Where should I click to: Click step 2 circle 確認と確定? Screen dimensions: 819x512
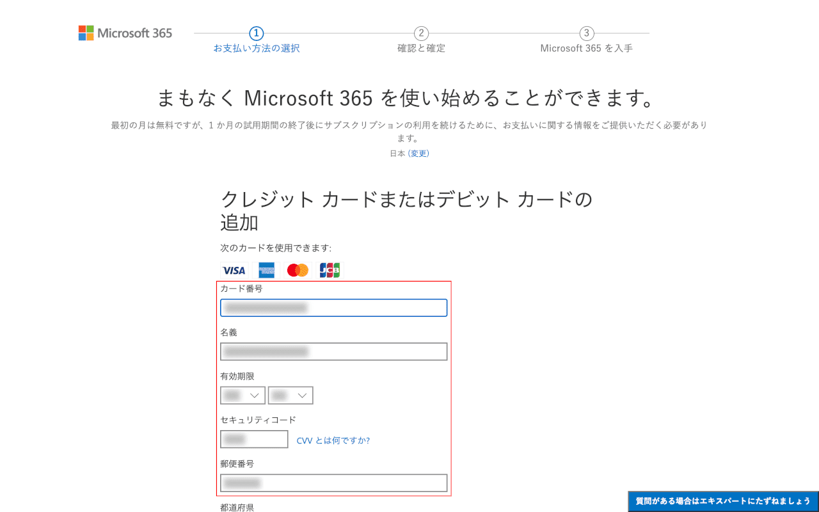(x=421, y=33)
